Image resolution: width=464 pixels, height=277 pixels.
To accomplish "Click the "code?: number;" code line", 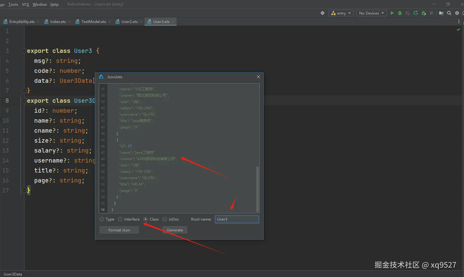I will 59,71.
